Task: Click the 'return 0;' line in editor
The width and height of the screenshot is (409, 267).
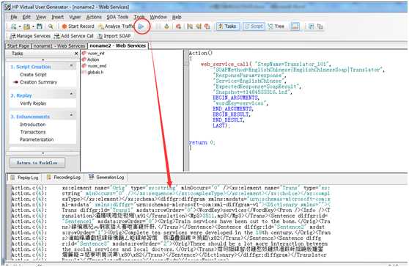Action: [x=202, y=142]
